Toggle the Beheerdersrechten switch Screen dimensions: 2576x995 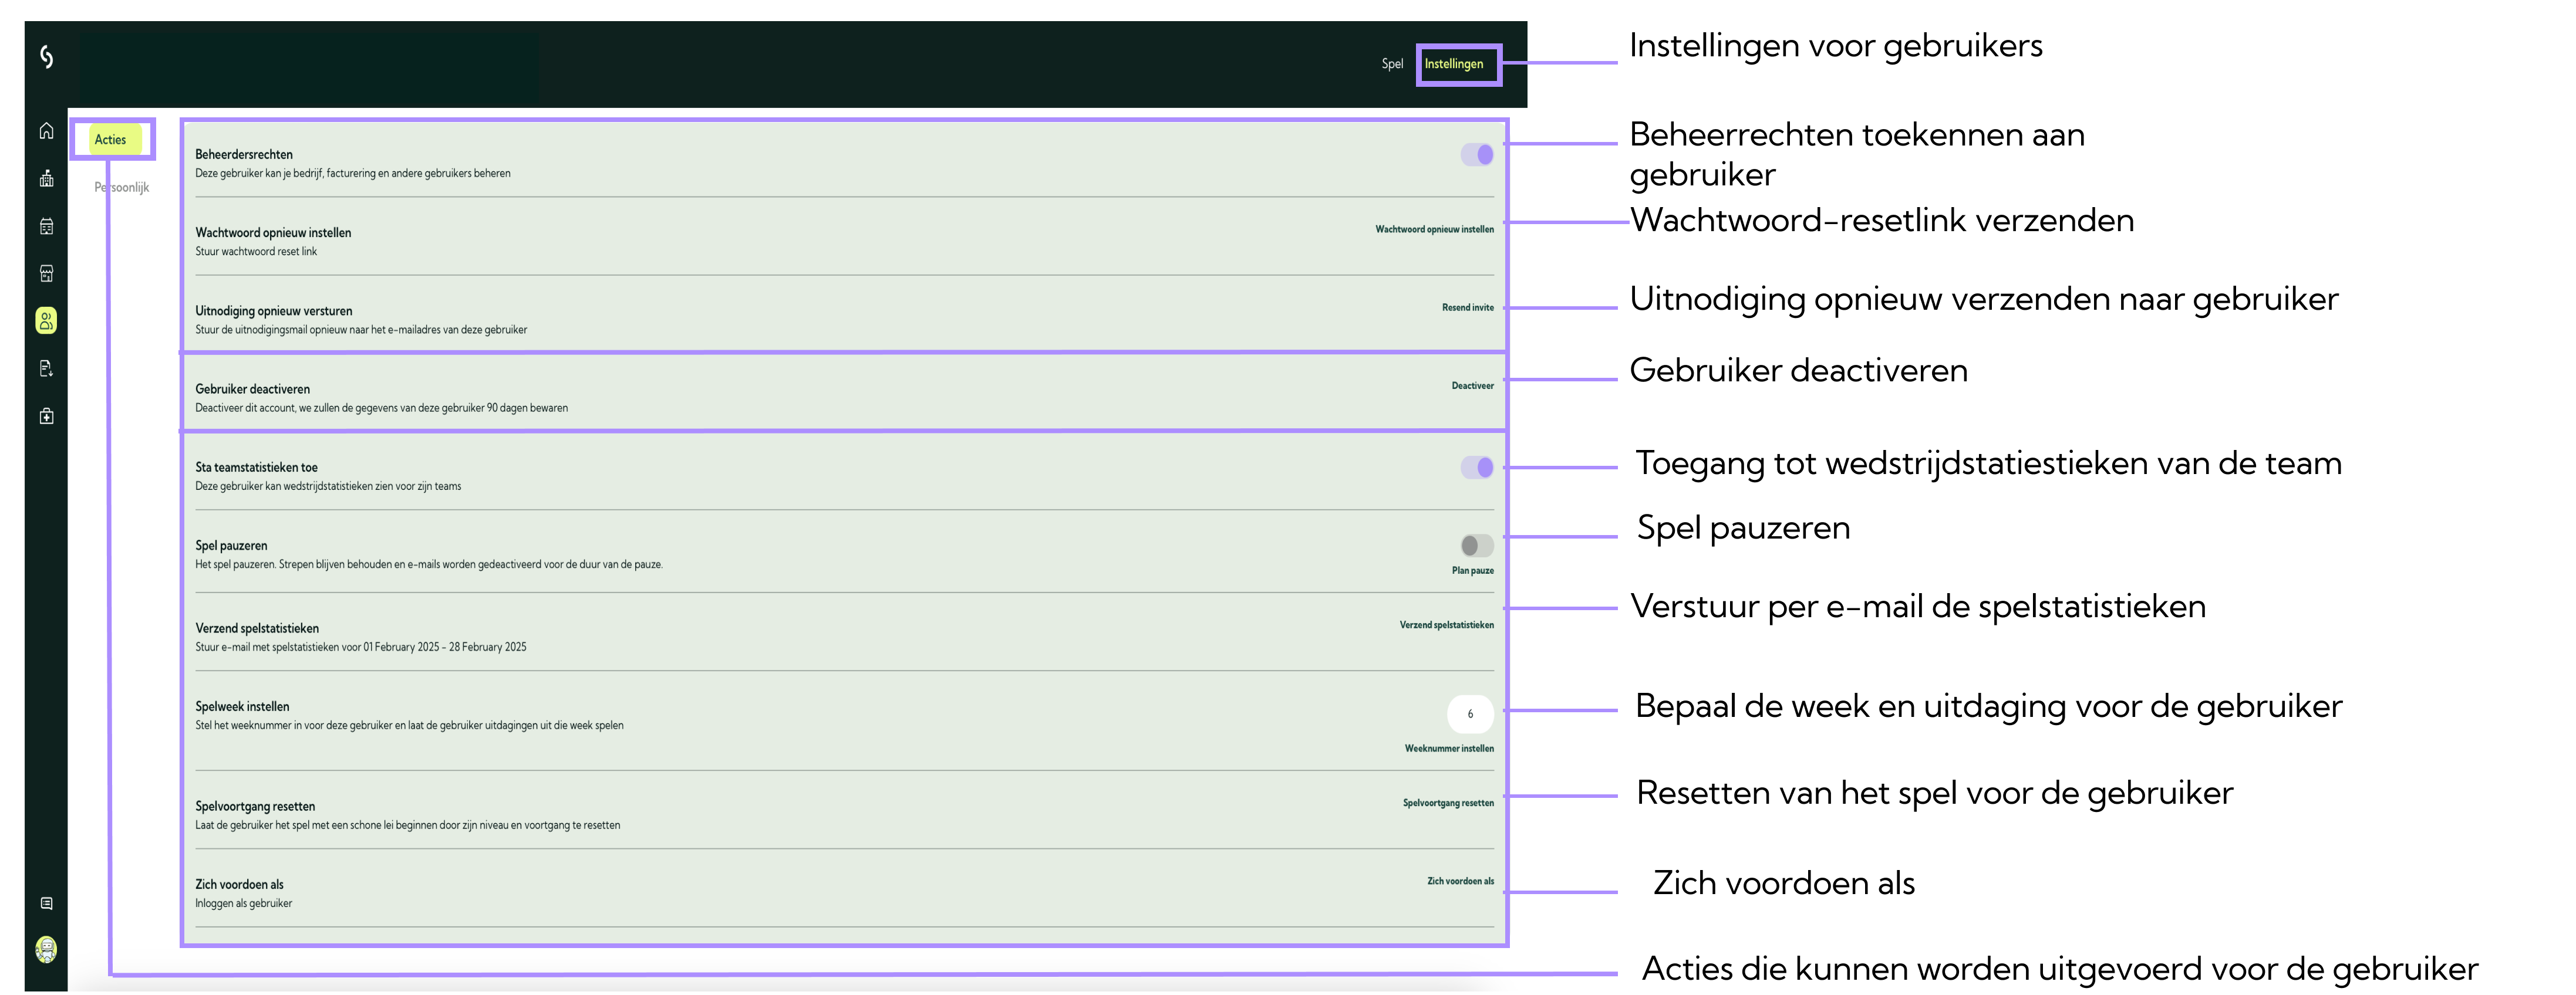1477,155
